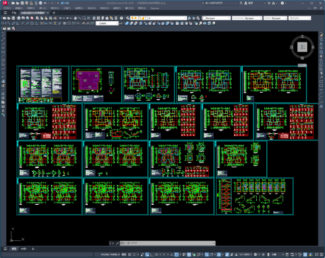The height and width of the screenshot is (258, 325).
Task: Click the Zoom Window icon
Action: point(84,18)
